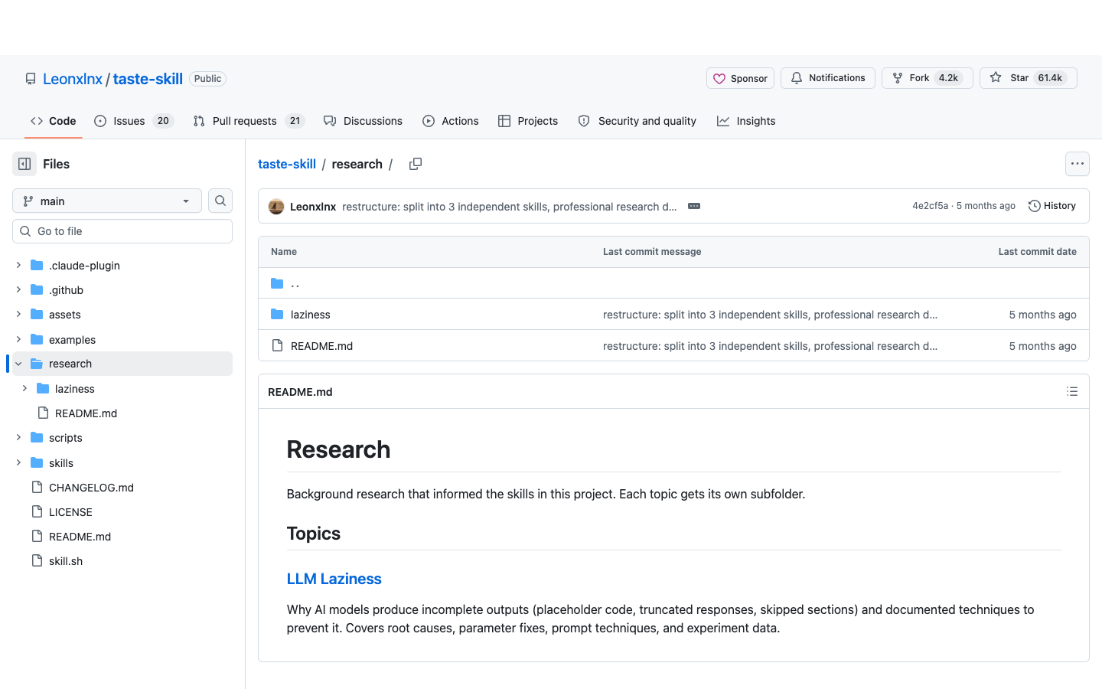Open the more options ellipsis menu
Viewport: 1102px width, 689px height.
1078,164
